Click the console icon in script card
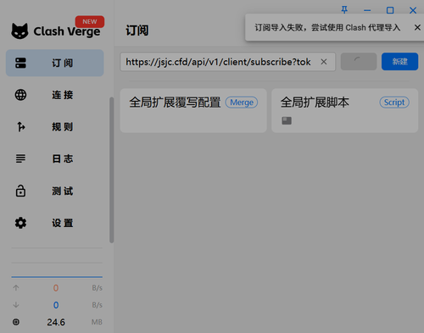Image resolution: width=424 pixels, height=333 pixels. pyautogui.click(x=287, y=120)
